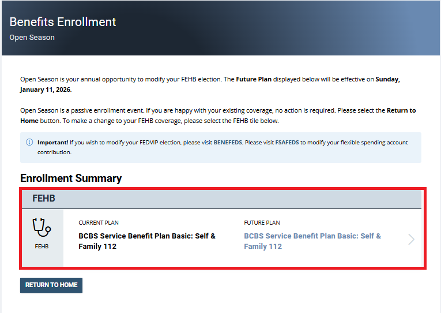Click the info icon beside Important notice

coord(29,142)
